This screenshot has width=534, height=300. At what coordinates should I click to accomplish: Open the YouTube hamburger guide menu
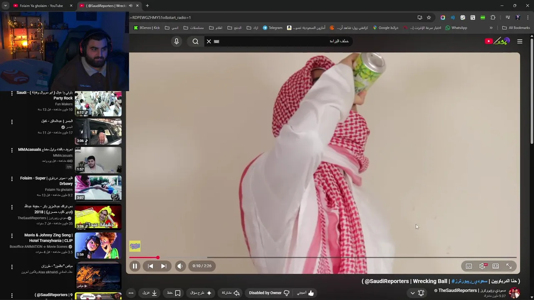click(520, 41)
